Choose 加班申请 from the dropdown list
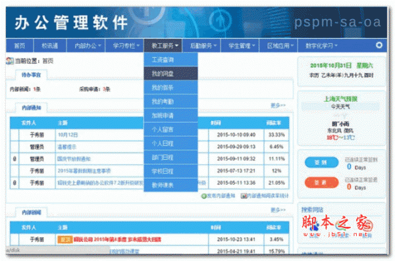Image resolution: width=395 pixels, height=261 pixels. coord(171,116)
